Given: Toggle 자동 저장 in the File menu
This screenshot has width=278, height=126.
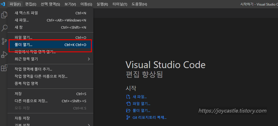Looking at the screenshot, I should (50, 118).
